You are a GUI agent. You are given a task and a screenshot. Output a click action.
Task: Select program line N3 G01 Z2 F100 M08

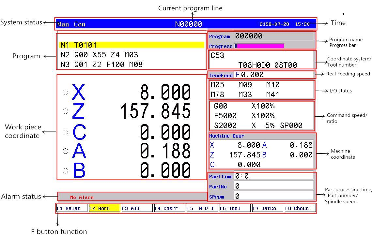click(x=101, y=65)
